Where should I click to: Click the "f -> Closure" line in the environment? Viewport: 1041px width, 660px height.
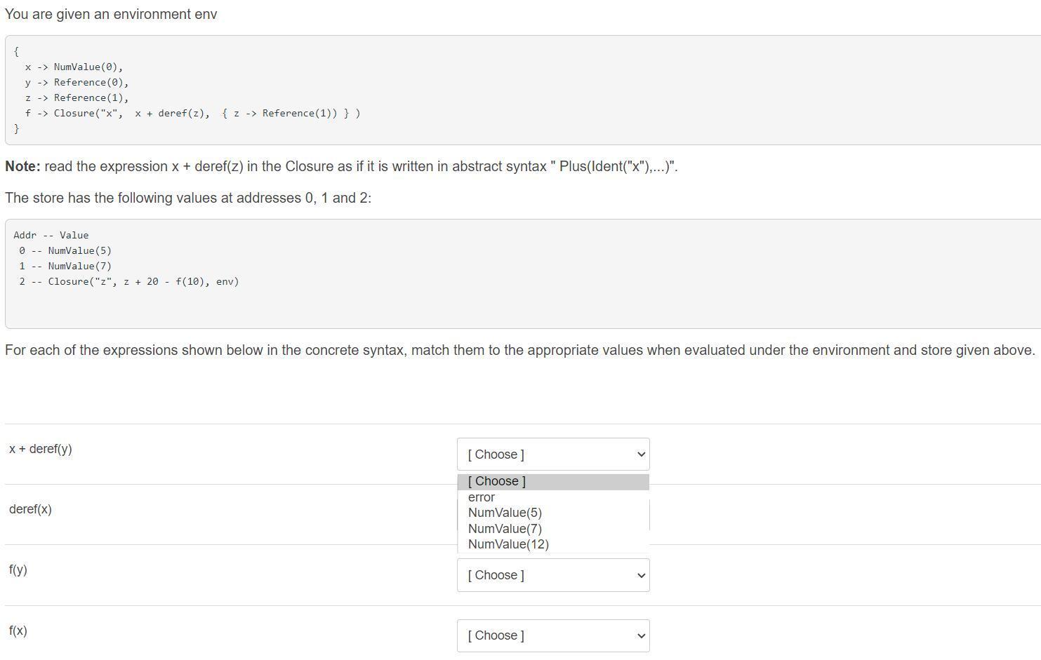193,113
